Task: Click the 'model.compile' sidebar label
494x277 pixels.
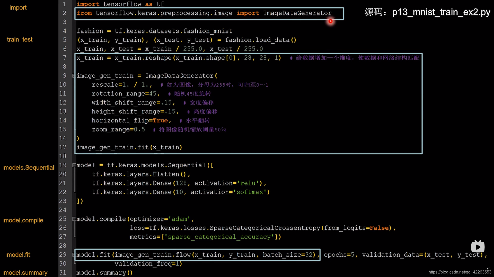Action: coord(23,220)
